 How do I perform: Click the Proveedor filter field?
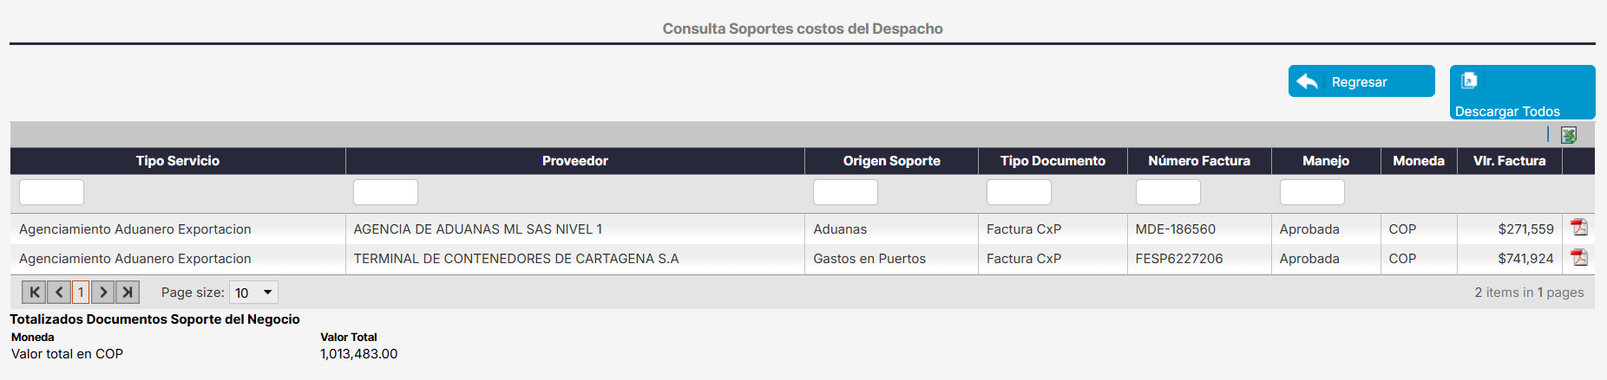point(385,192)
